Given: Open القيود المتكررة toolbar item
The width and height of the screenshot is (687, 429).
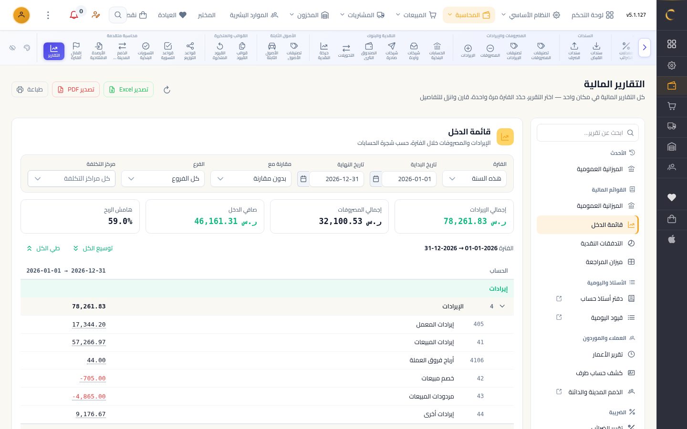Looking at the screenshot, I should [x=219, y=51].
